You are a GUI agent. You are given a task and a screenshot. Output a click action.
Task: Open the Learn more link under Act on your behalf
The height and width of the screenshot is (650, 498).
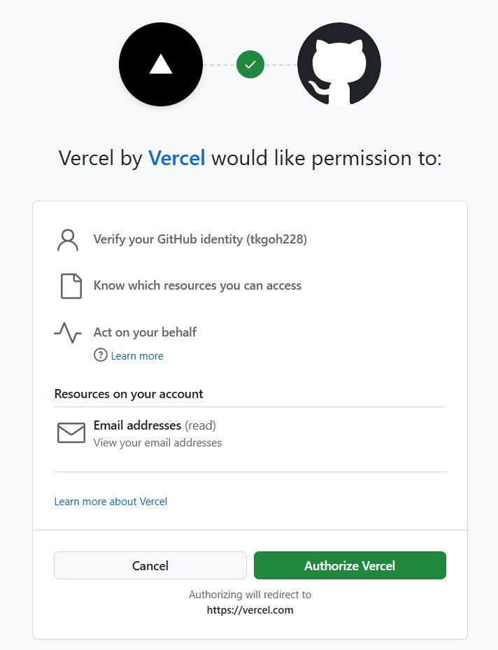137,355
